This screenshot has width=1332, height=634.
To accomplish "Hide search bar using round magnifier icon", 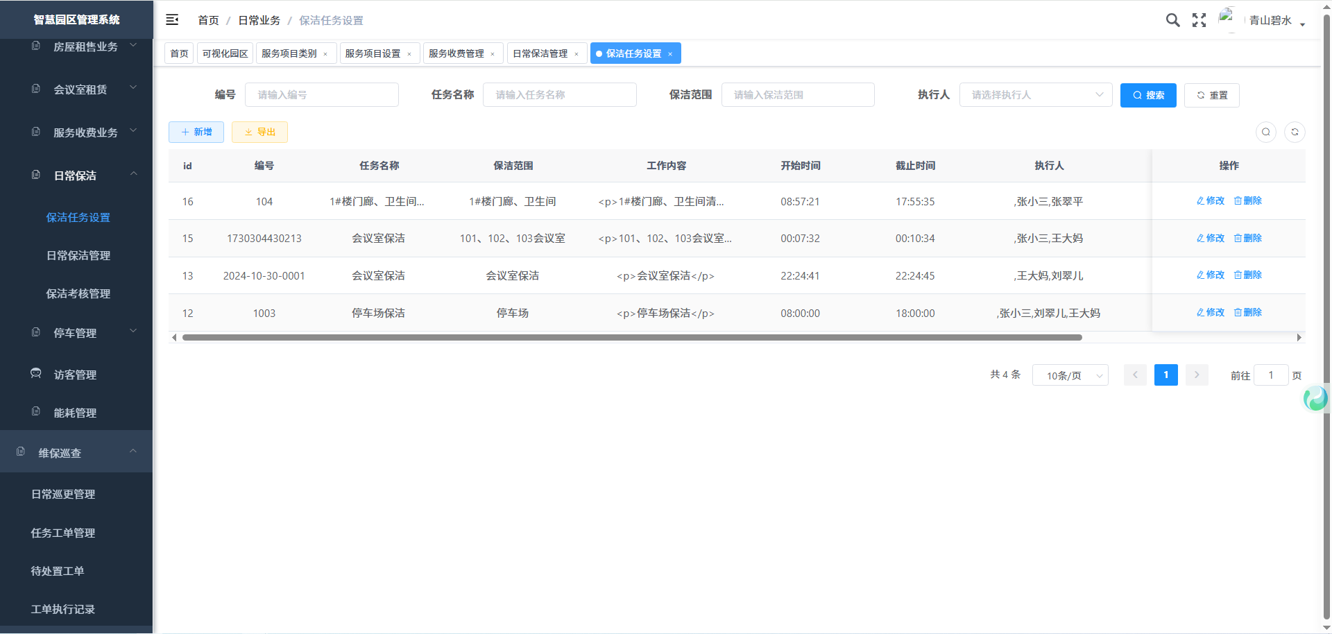I will pos(1266,132).
